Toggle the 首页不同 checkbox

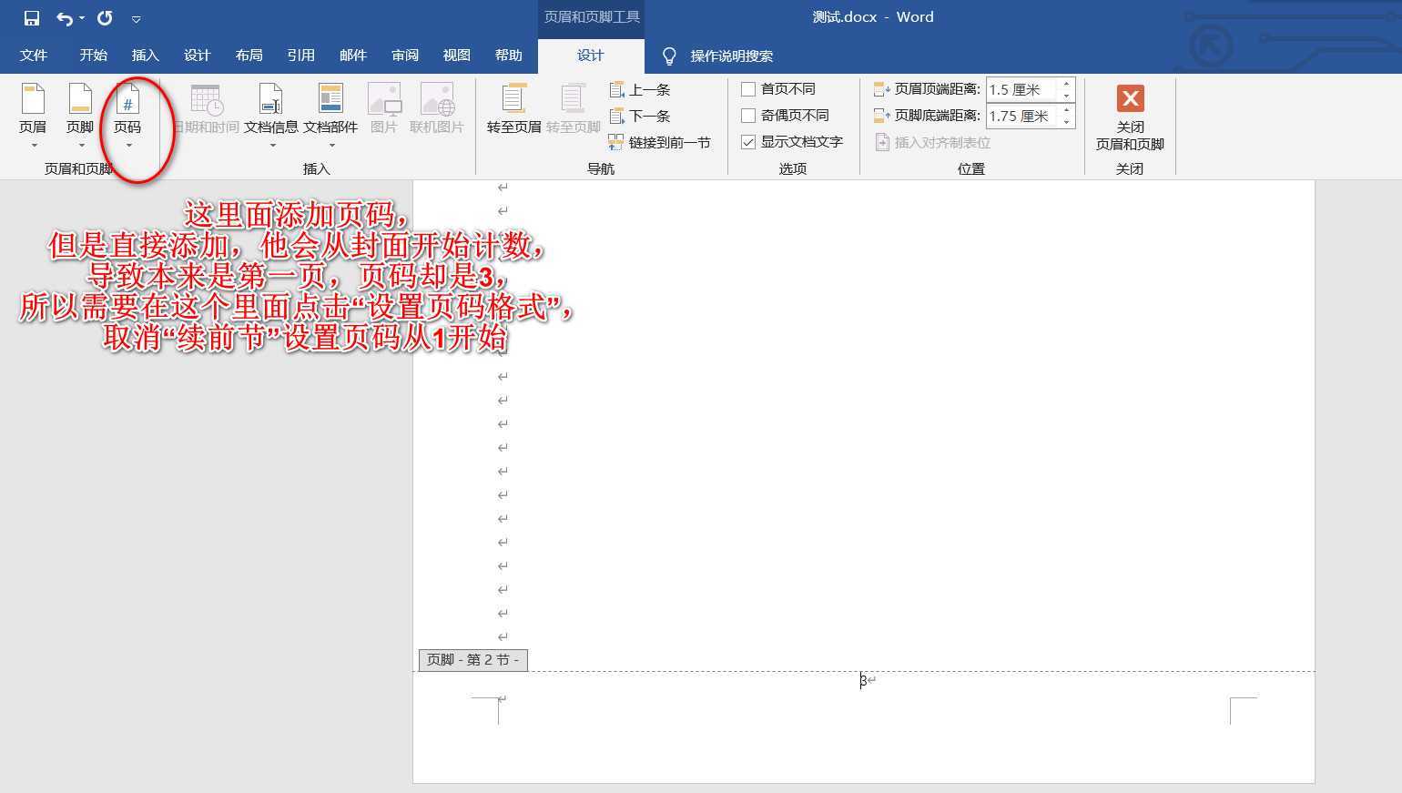click(x=748, y=89)
